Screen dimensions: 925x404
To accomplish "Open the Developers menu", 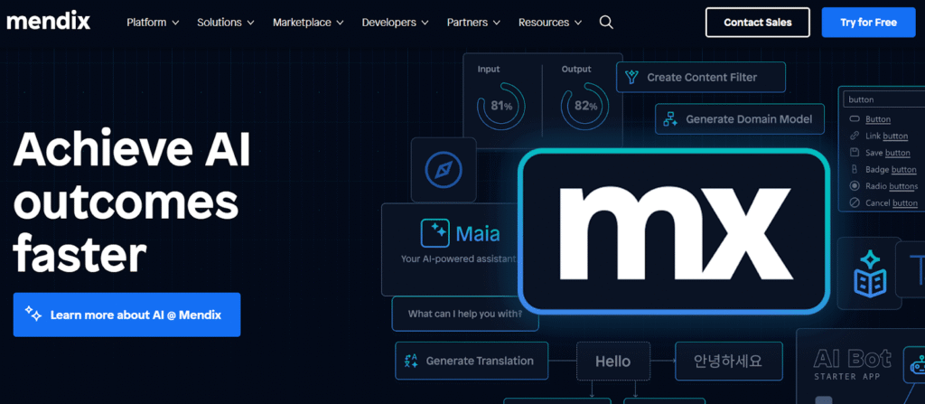I will pyautogui.click(x=397, y=23).
